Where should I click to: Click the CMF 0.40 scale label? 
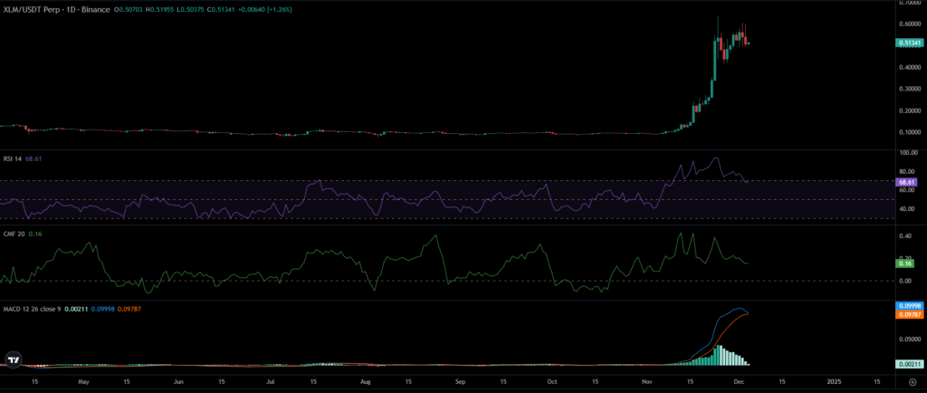907,236
